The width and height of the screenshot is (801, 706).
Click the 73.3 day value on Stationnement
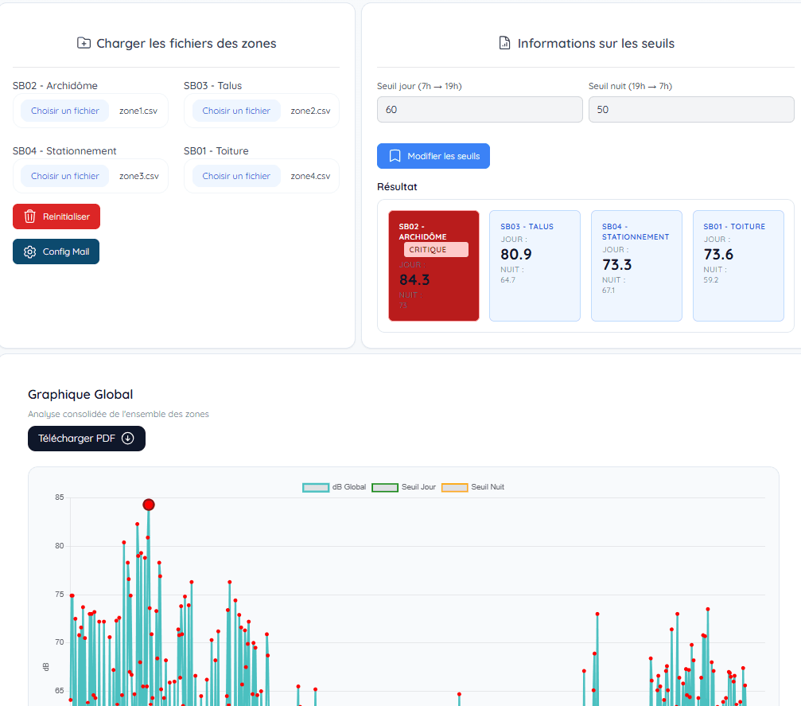[617, 264]
